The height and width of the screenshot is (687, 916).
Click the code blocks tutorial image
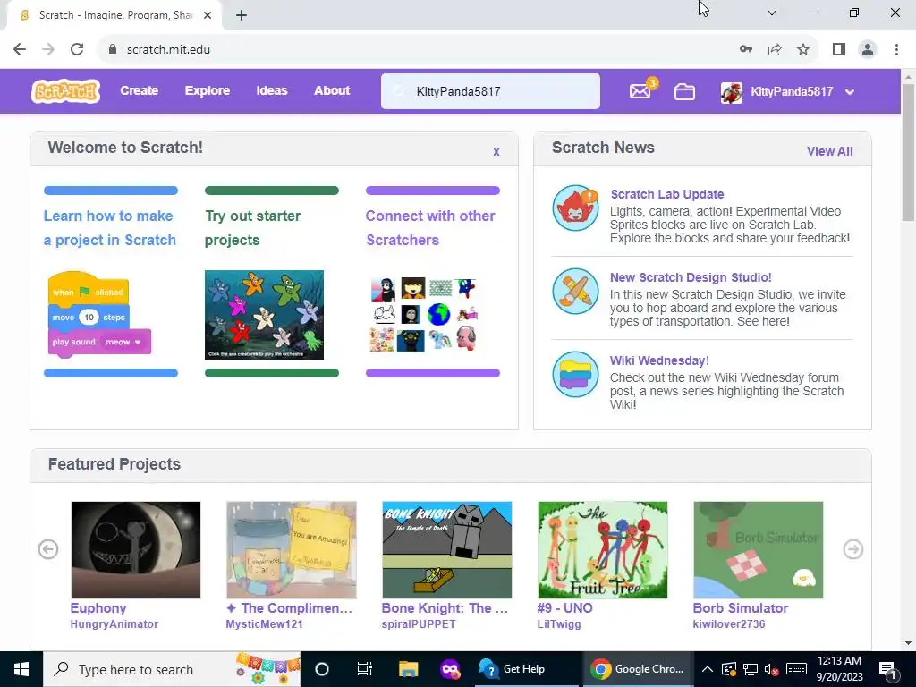point(99,315)
